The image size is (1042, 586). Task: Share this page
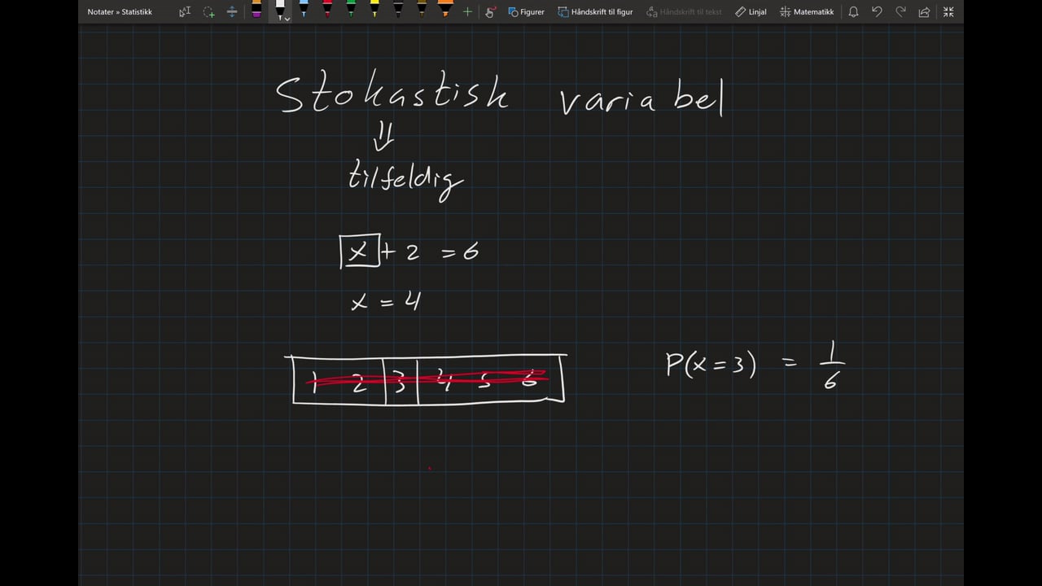pos(924,11)
